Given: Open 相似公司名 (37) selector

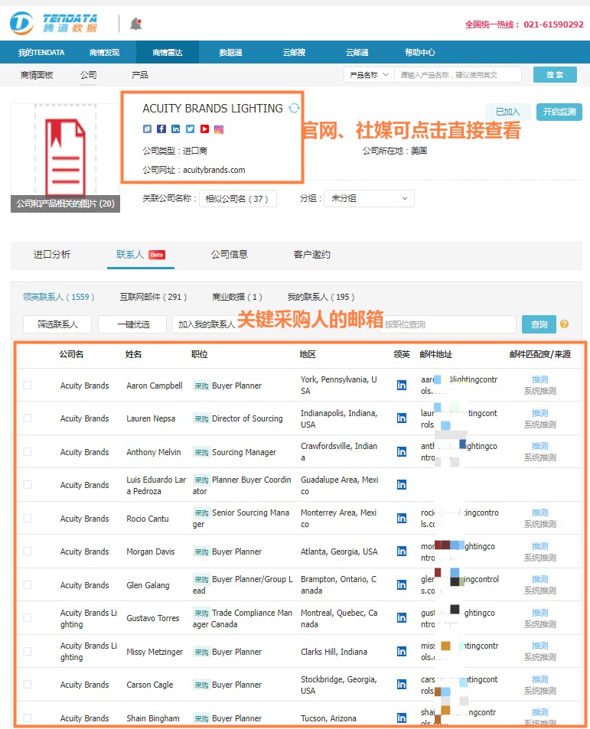Looking at the screenshot, I should tap(237, 199).
